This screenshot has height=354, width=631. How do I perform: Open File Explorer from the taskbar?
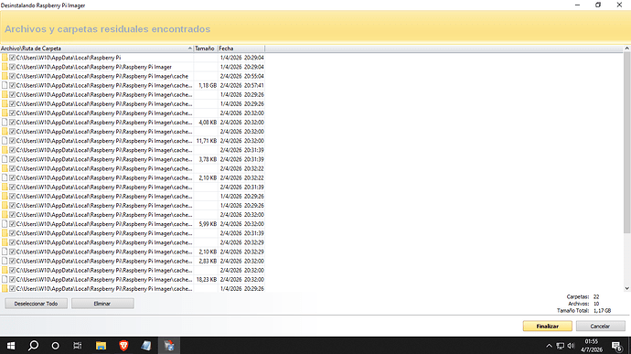point(101,346)
